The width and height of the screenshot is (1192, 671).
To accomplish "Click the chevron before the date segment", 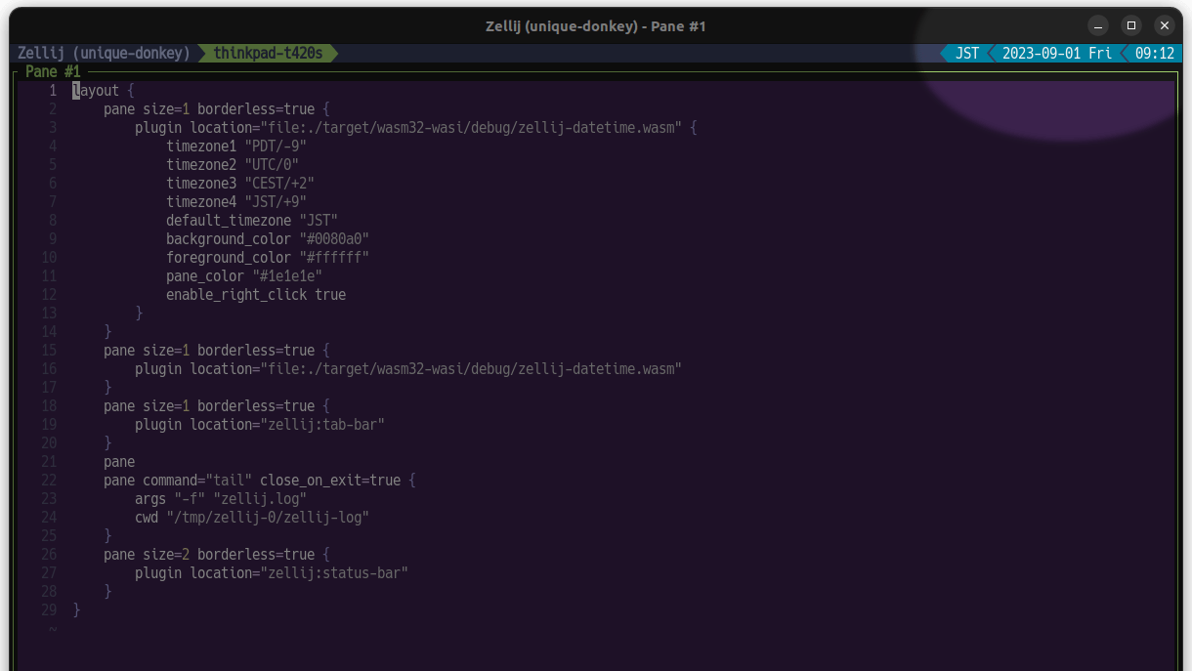I will tap(991, 54).
